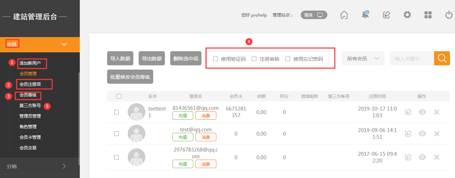Click the power logout icon
Screen dimensions: 455x178
pos(449,15)
